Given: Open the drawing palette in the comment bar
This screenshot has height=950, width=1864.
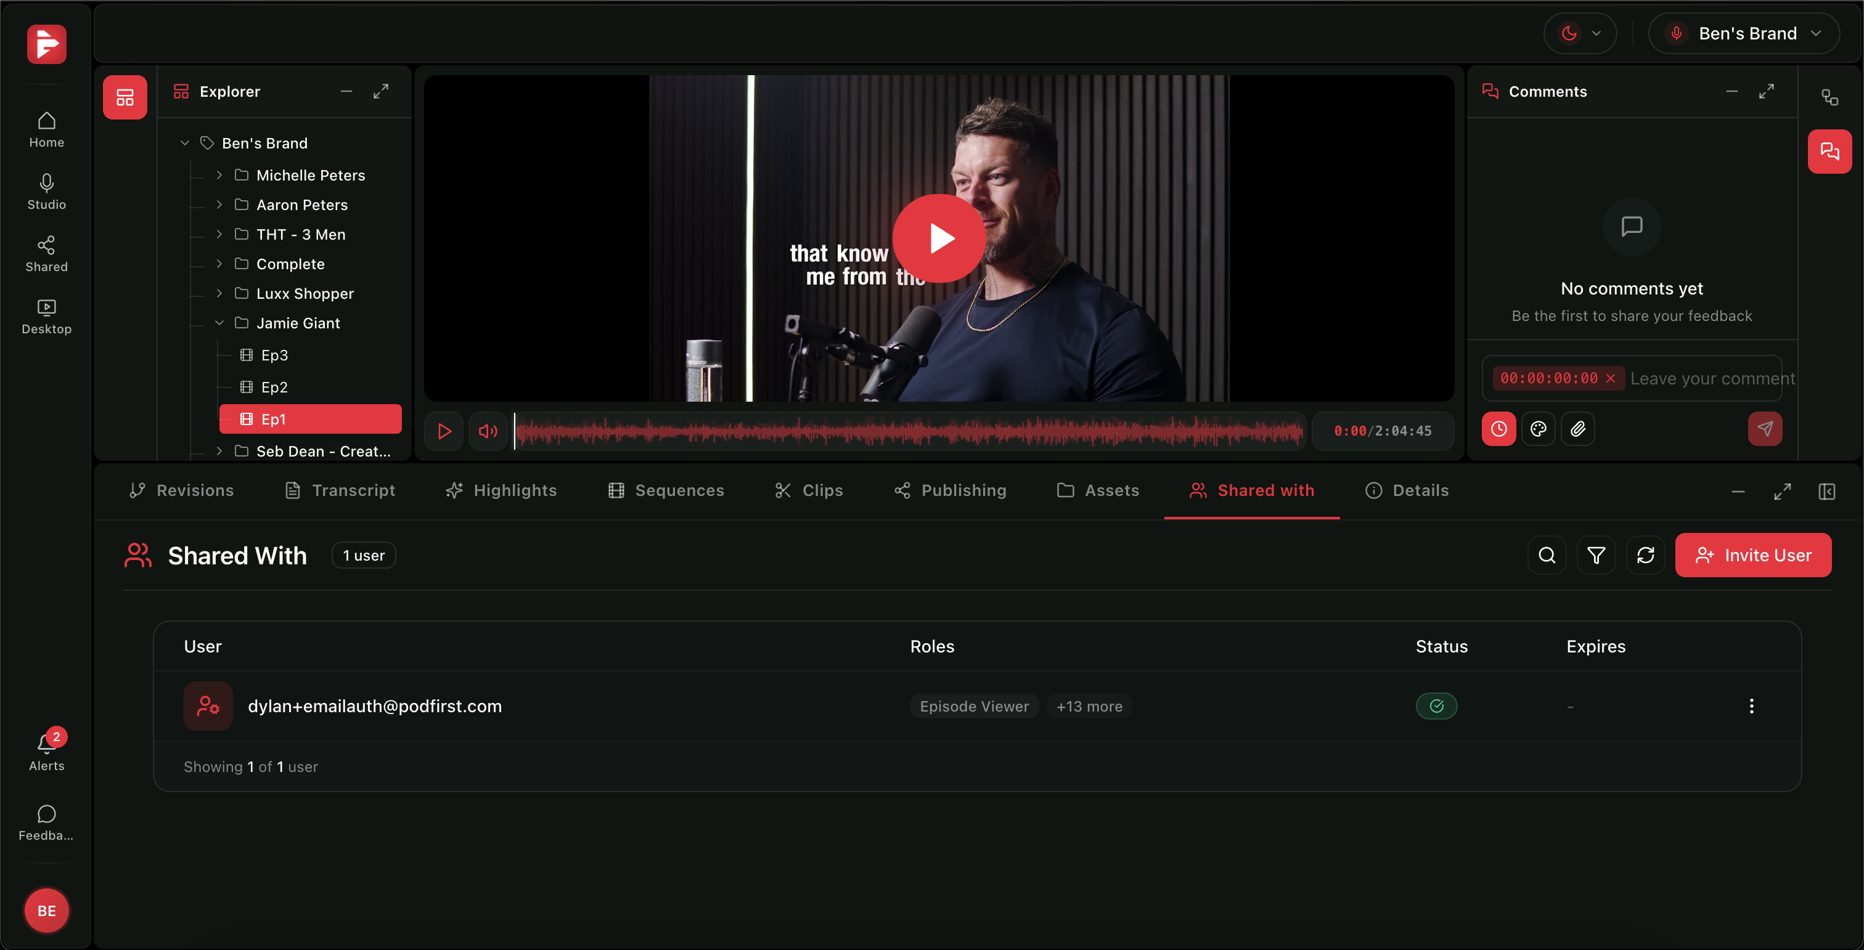Looking at the screenshot, I should [1539, 429].
